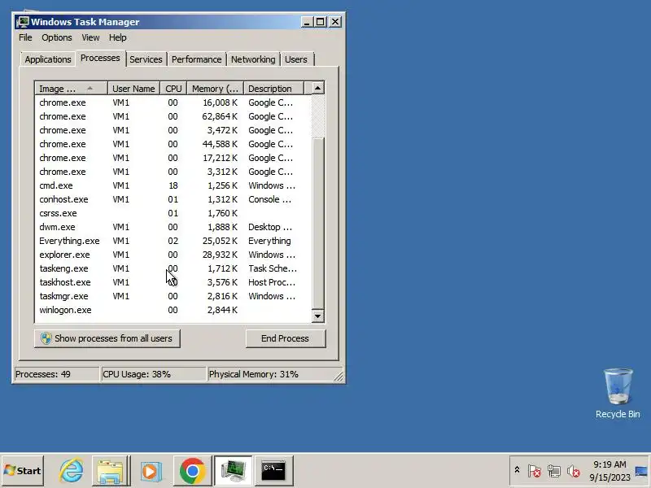Switch to the Performance tab
Image resolution: width=651 pixels, height=488 pixels.
[x=196, y=59]
